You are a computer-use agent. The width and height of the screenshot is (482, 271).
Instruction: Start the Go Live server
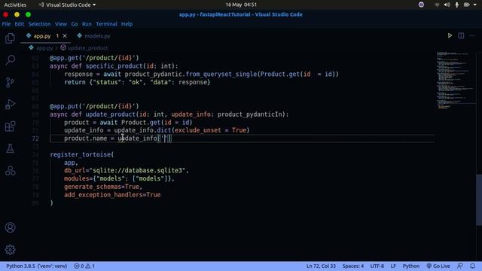(438, 266)
